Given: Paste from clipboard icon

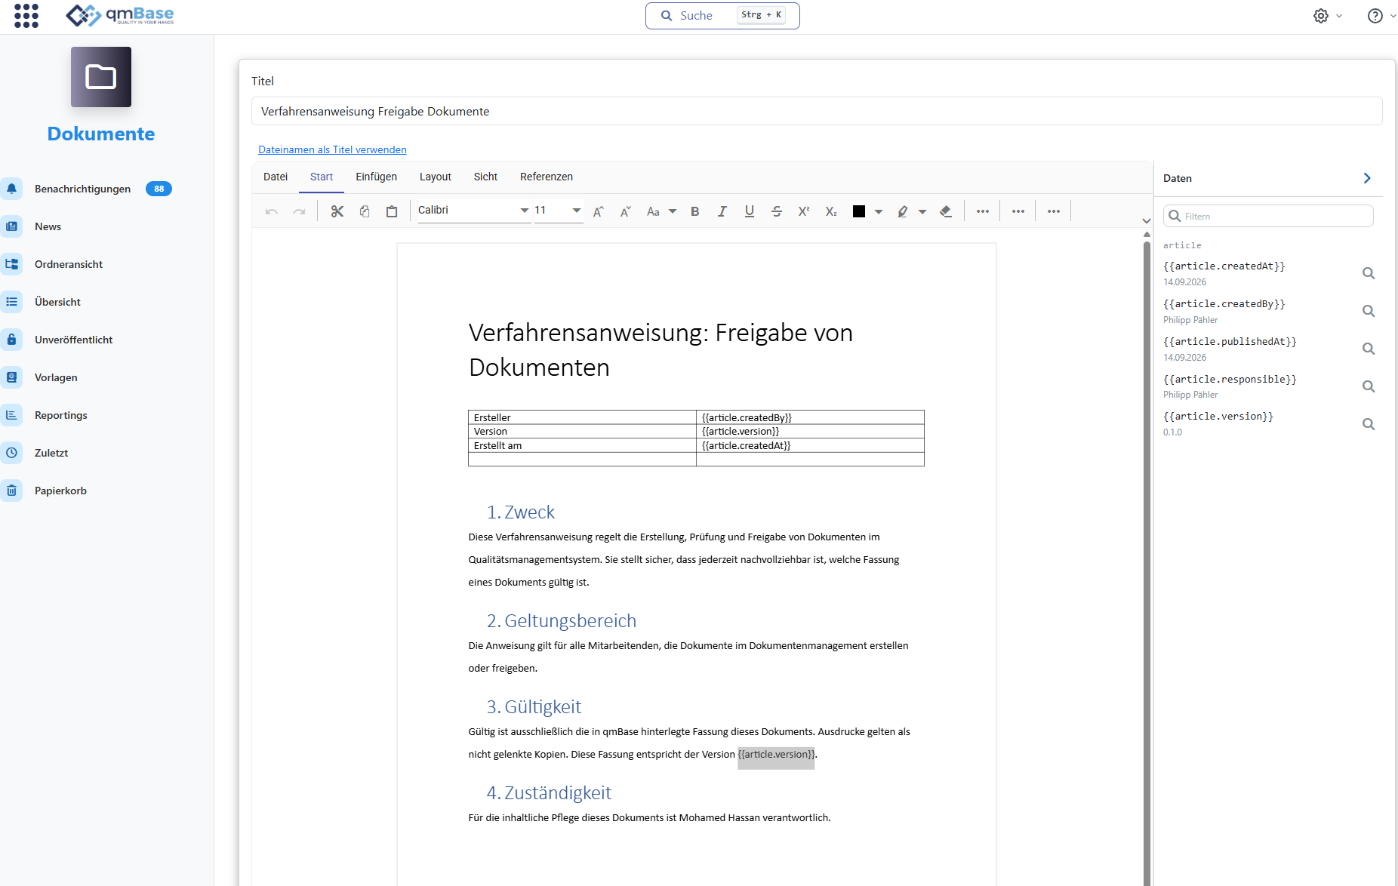Looking at the screenshot, I should 392,211.
